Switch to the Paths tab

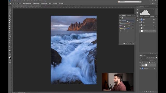(x=144, y=55)
